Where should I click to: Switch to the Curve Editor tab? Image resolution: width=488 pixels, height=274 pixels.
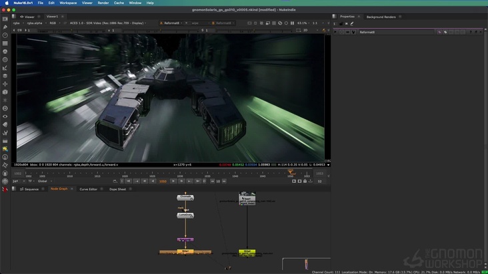89,189
